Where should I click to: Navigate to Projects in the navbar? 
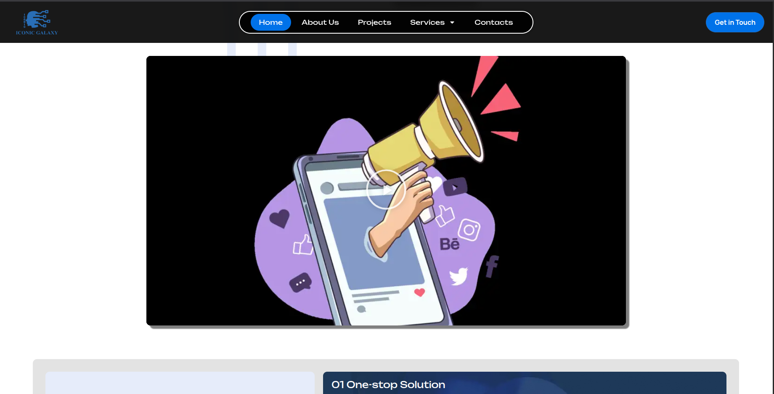point(374,22)
